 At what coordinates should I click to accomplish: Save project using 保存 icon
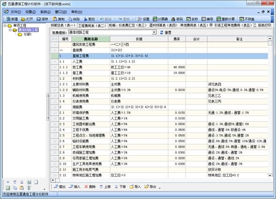[x=39, y=19]
